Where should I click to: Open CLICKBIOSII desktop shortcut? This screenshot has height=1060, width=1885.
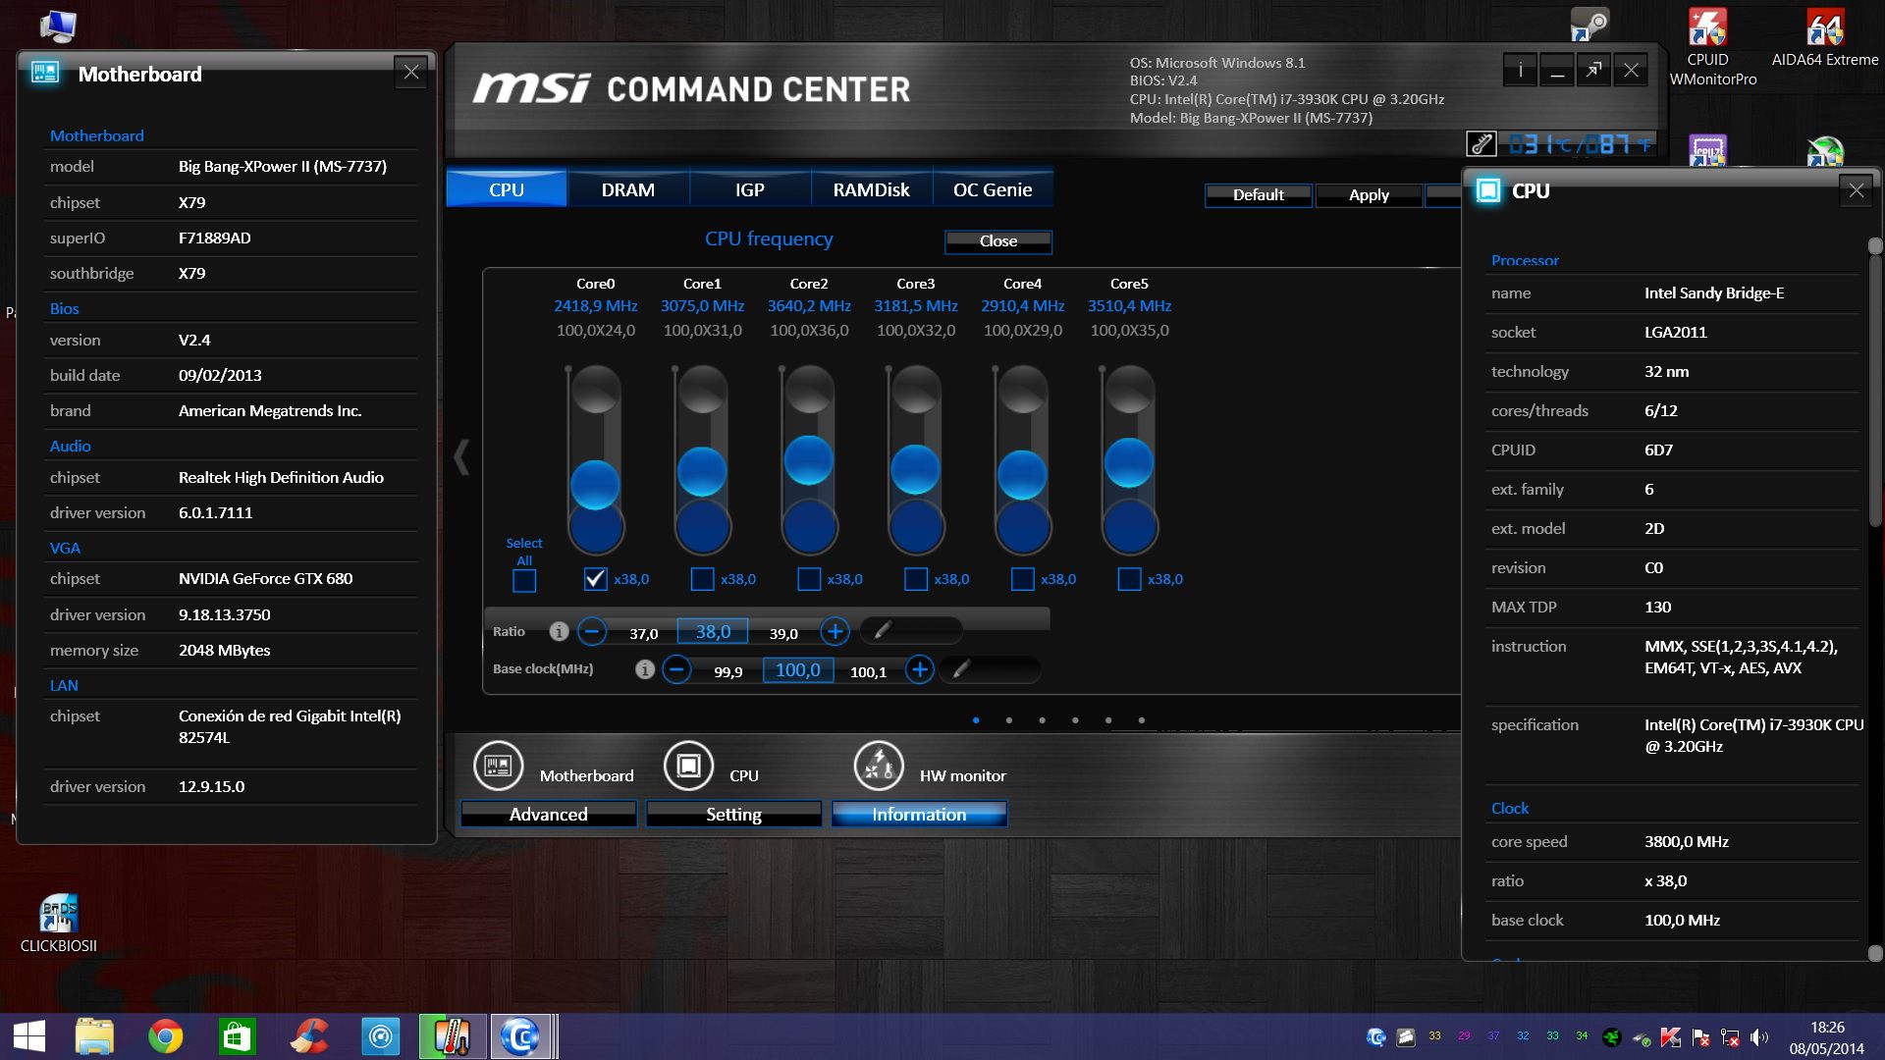point(59,923)
